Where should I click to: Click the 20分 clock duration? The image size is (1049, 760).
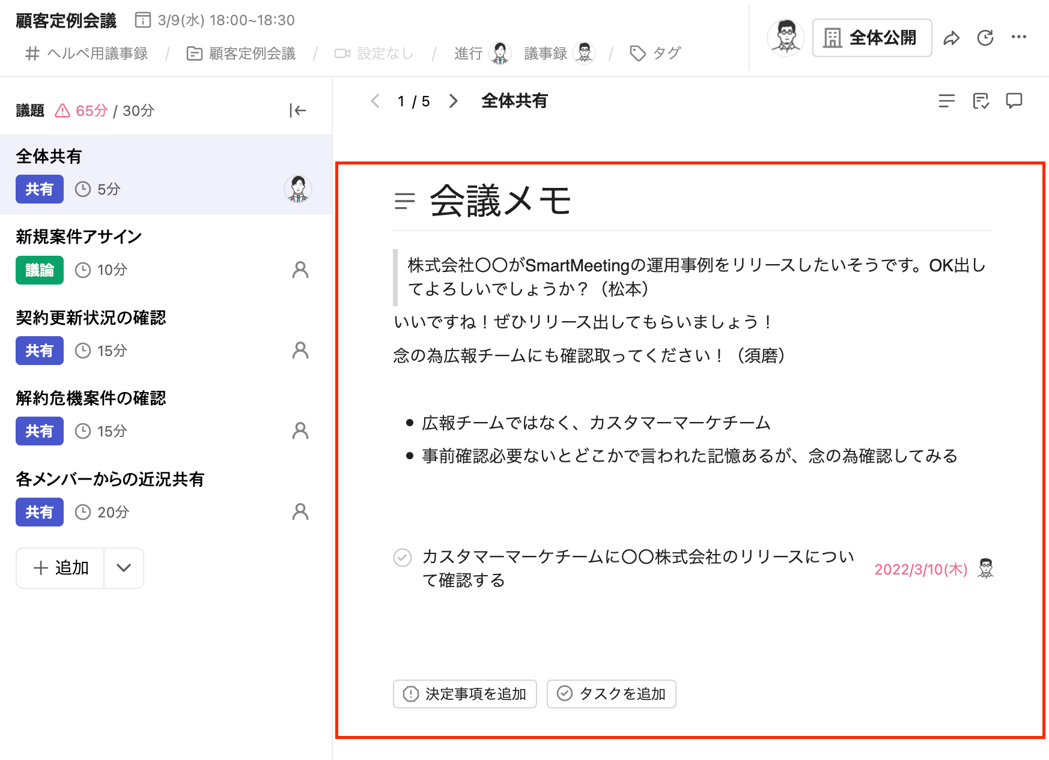coord(102,512)
